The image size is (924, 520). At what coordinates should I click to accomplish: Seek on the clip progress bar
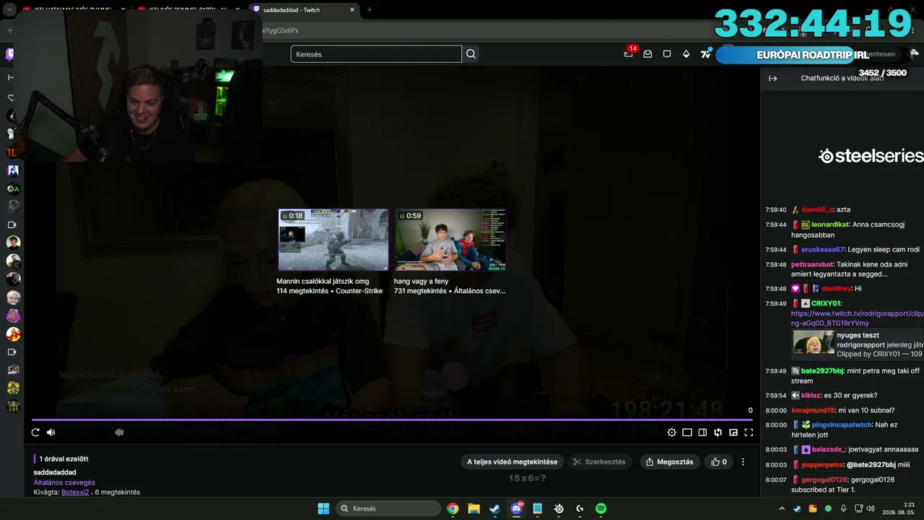pyautogui.click(x=393, y=420)
